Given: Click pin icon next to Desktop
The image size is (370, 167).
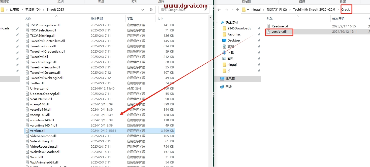Looking at the screenshot, I should (259, 40).
